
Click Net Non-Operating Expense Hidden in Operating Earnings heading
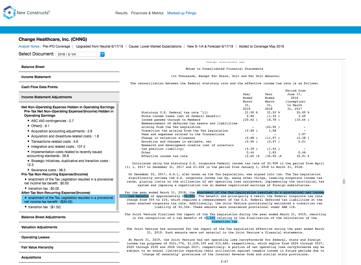tap(68, 107)
